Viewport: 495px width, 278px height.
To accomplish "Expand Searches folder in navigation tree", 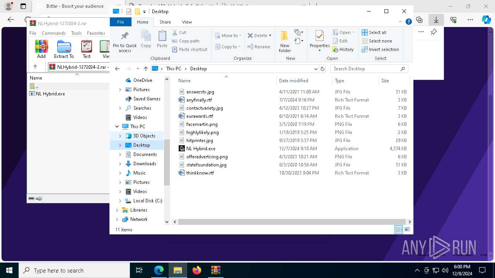I will point(120,108).
